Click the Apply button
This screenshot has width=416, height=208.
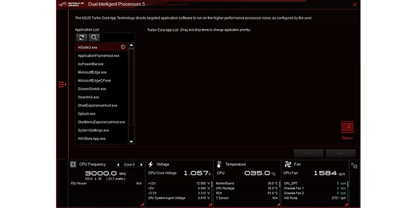point(341,153)
